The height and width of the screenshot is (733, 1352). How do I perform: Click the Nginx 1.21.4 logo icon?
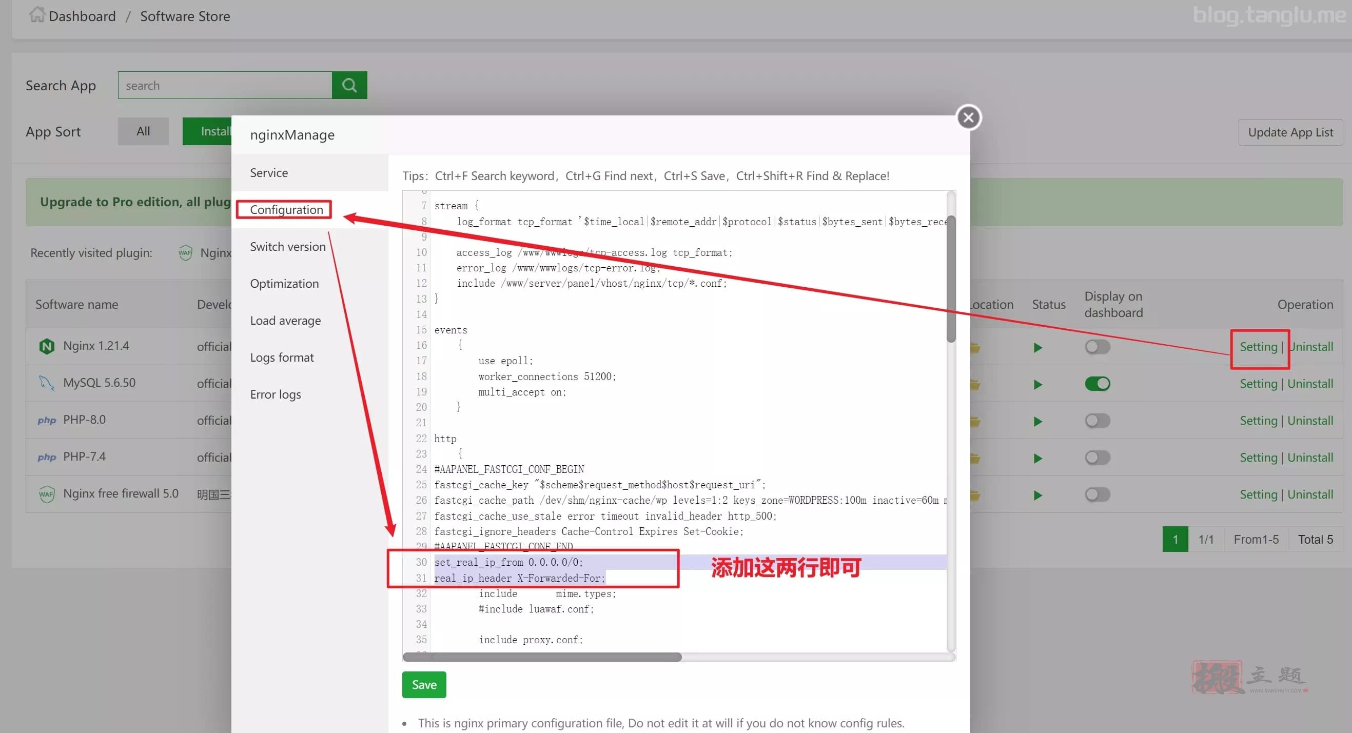point(47,346)
